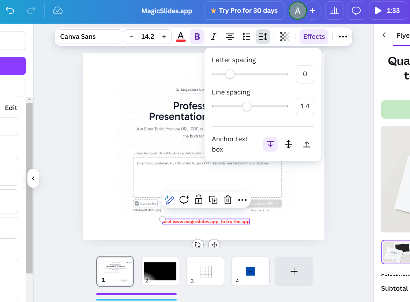Click the green button in right panel
The height and width of the screenshot is (302, 410).
pos(395,109)
